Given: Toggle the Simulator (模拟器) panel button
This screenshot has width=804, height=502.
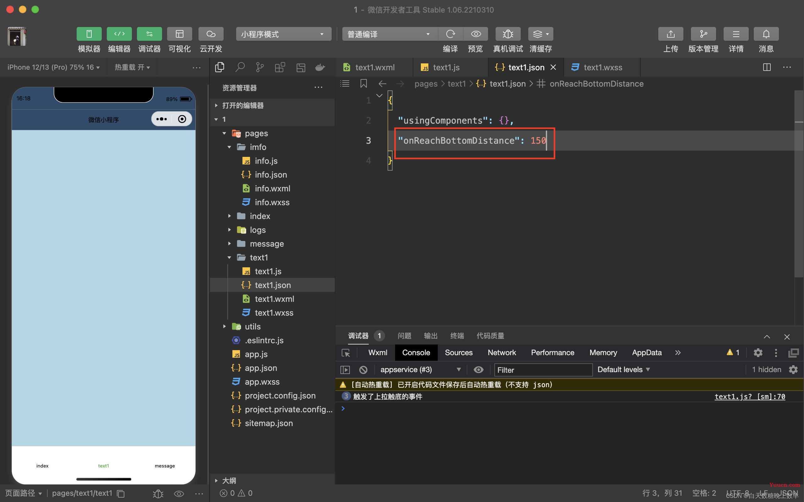Looking at the screenshot, I should coord(89,34).
